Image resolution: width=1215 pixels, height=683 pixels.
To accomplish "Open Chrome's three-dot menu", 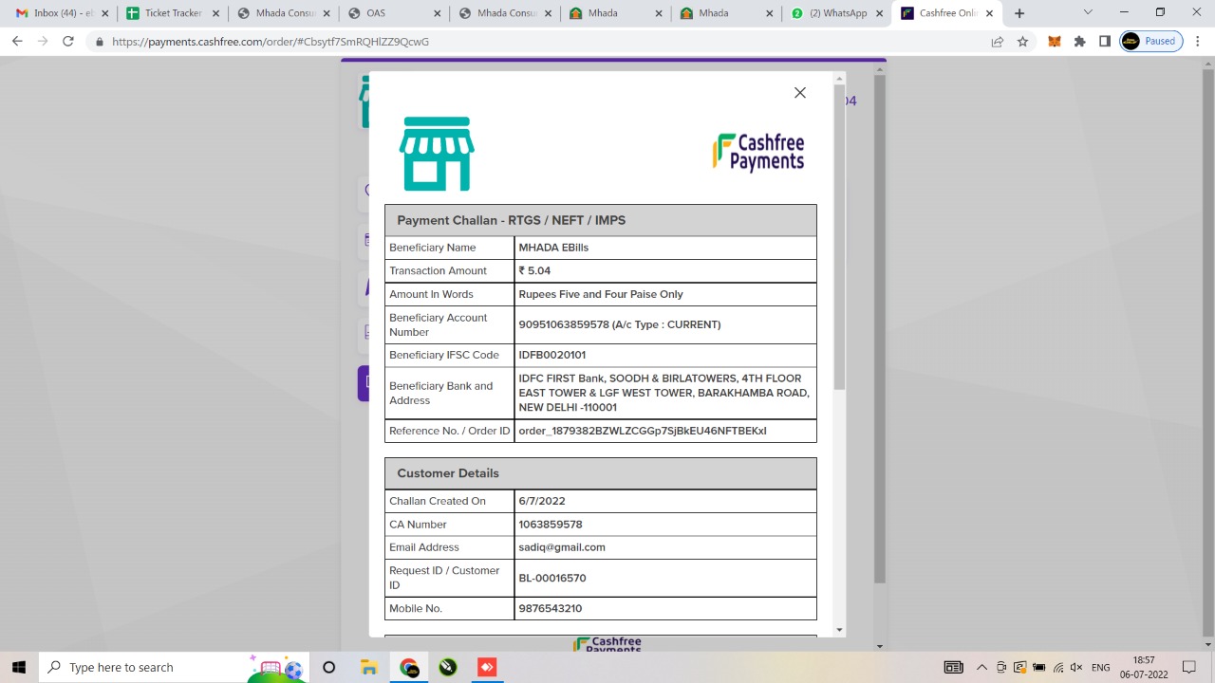I will click(1198, 42).
